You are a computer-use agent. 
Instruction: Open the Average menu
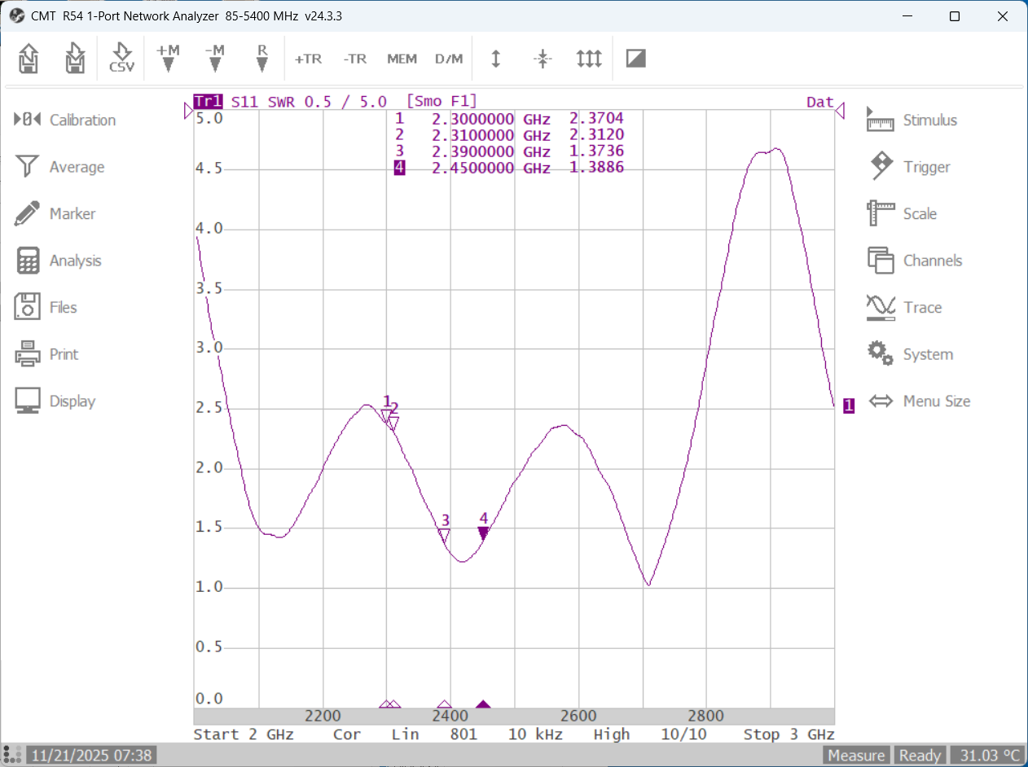tap(60, 167)
